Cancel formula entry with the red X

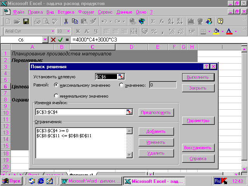coord(53,40)
